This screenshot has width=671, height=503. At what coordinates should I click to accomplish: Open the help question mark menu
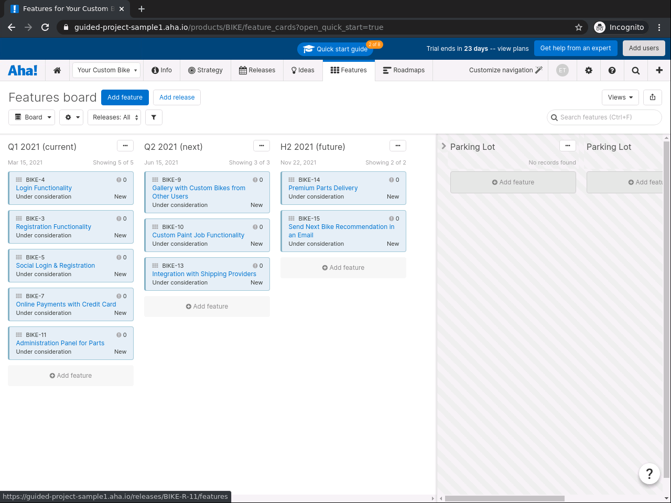tap(612, 70)
